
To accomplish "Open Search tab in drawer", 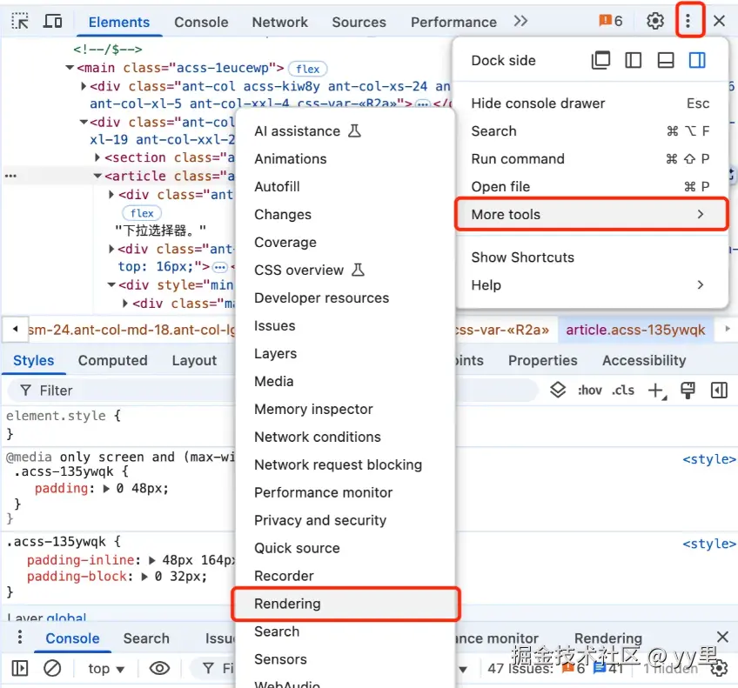I will [x=146, y=638].
